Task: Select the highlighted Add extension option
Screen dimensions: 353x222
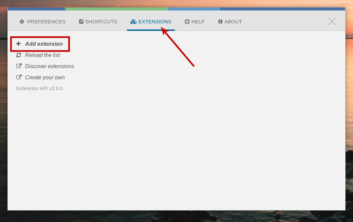Action: click(43, 44)
